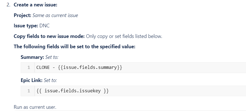
Task: Click the DNC issue type value
Action: tap(44, 26)
